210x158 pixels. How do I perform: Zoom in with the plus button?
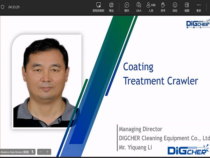coord(48,152)
